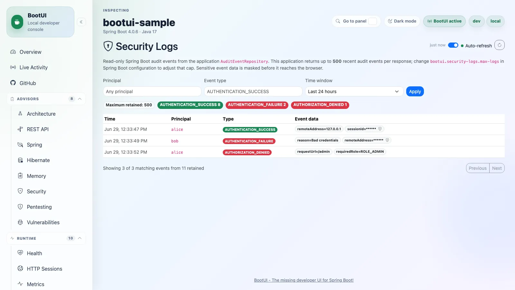Click the Apply filter button
Image resolution: width=515 pixels, height=290 pixels.
(415, 92)
